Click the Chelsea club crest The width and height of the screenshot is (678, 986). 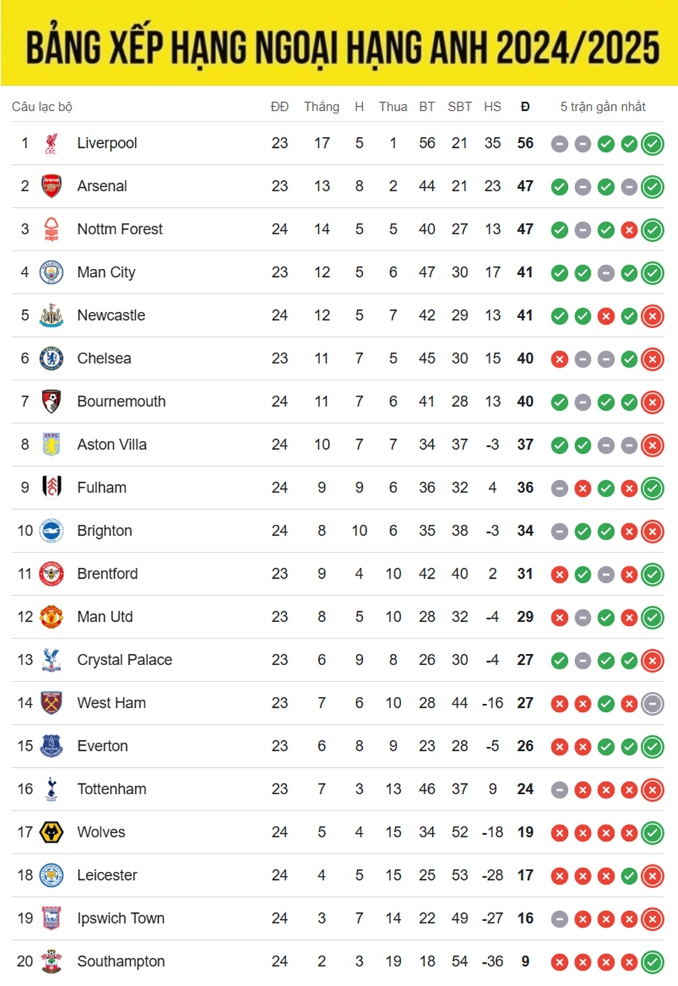51,359
